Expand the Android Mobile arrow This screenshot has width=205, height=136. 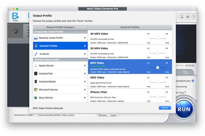[x=85, y=81]
